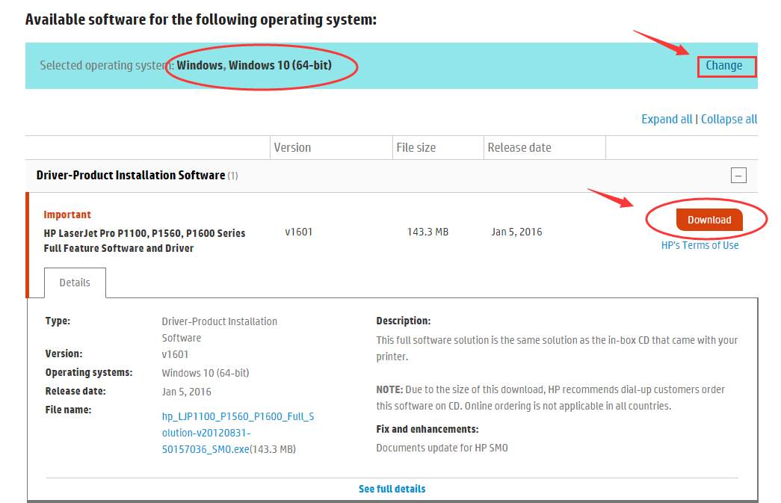Click the v1601 version value in driver row
781x503 pixels.
pos(298,232)
